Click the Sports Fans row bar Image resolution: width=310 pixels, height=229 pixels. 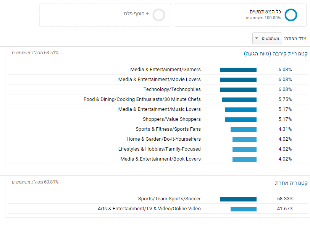(x=243, y=130)
